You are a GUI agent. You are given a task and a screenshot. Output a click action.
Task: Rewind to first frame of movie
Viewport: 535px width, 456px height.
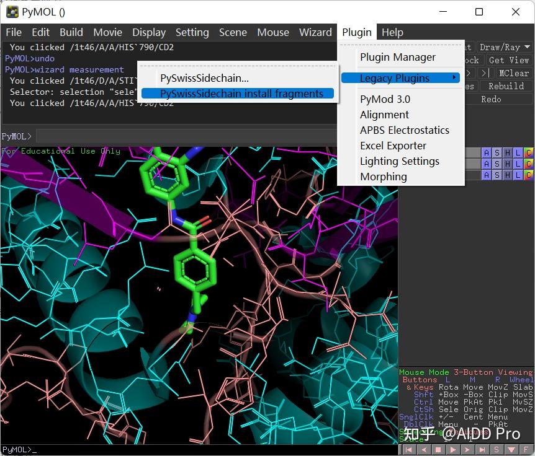[x=408, y=450]
